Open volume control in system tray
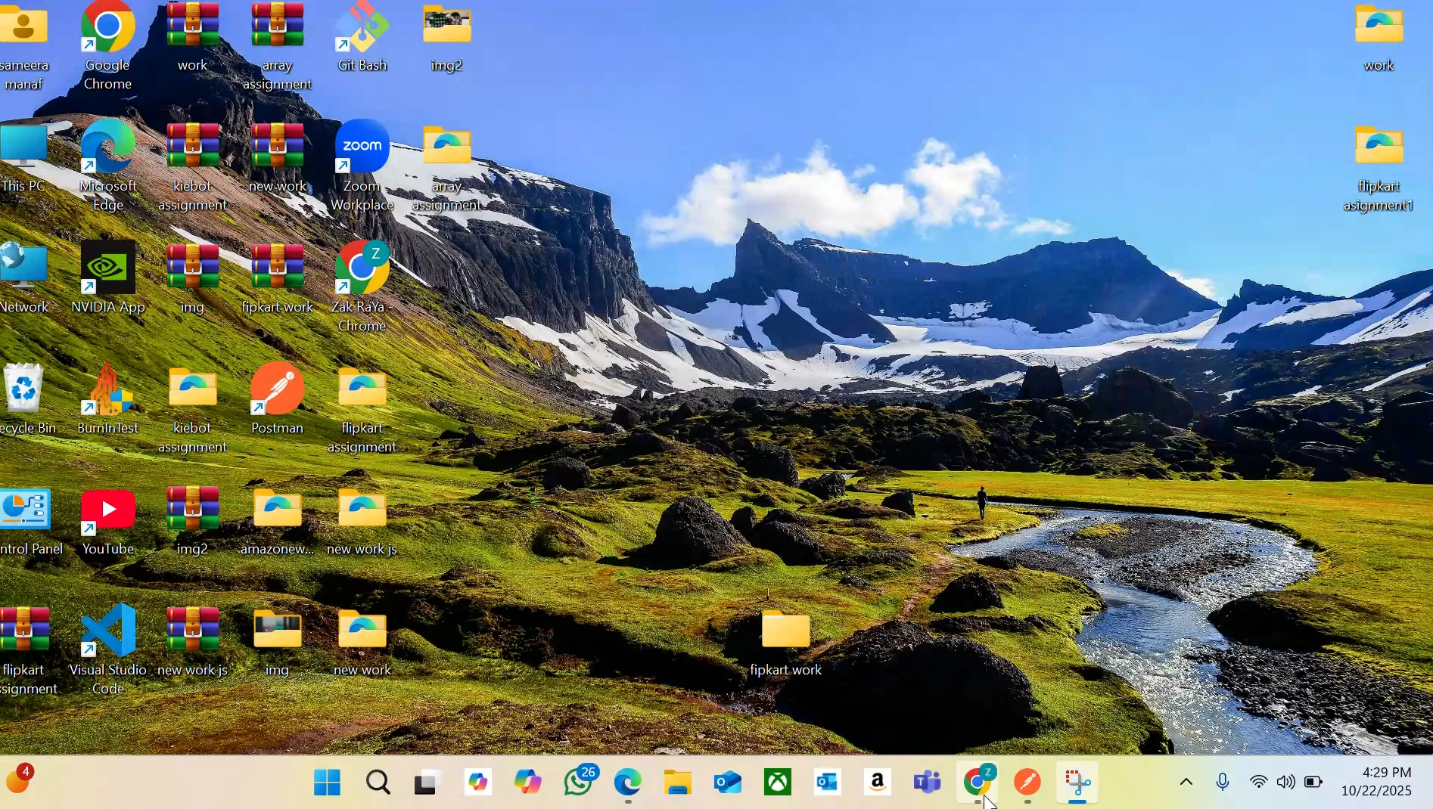1433x809 pixels. [1285, 782]
